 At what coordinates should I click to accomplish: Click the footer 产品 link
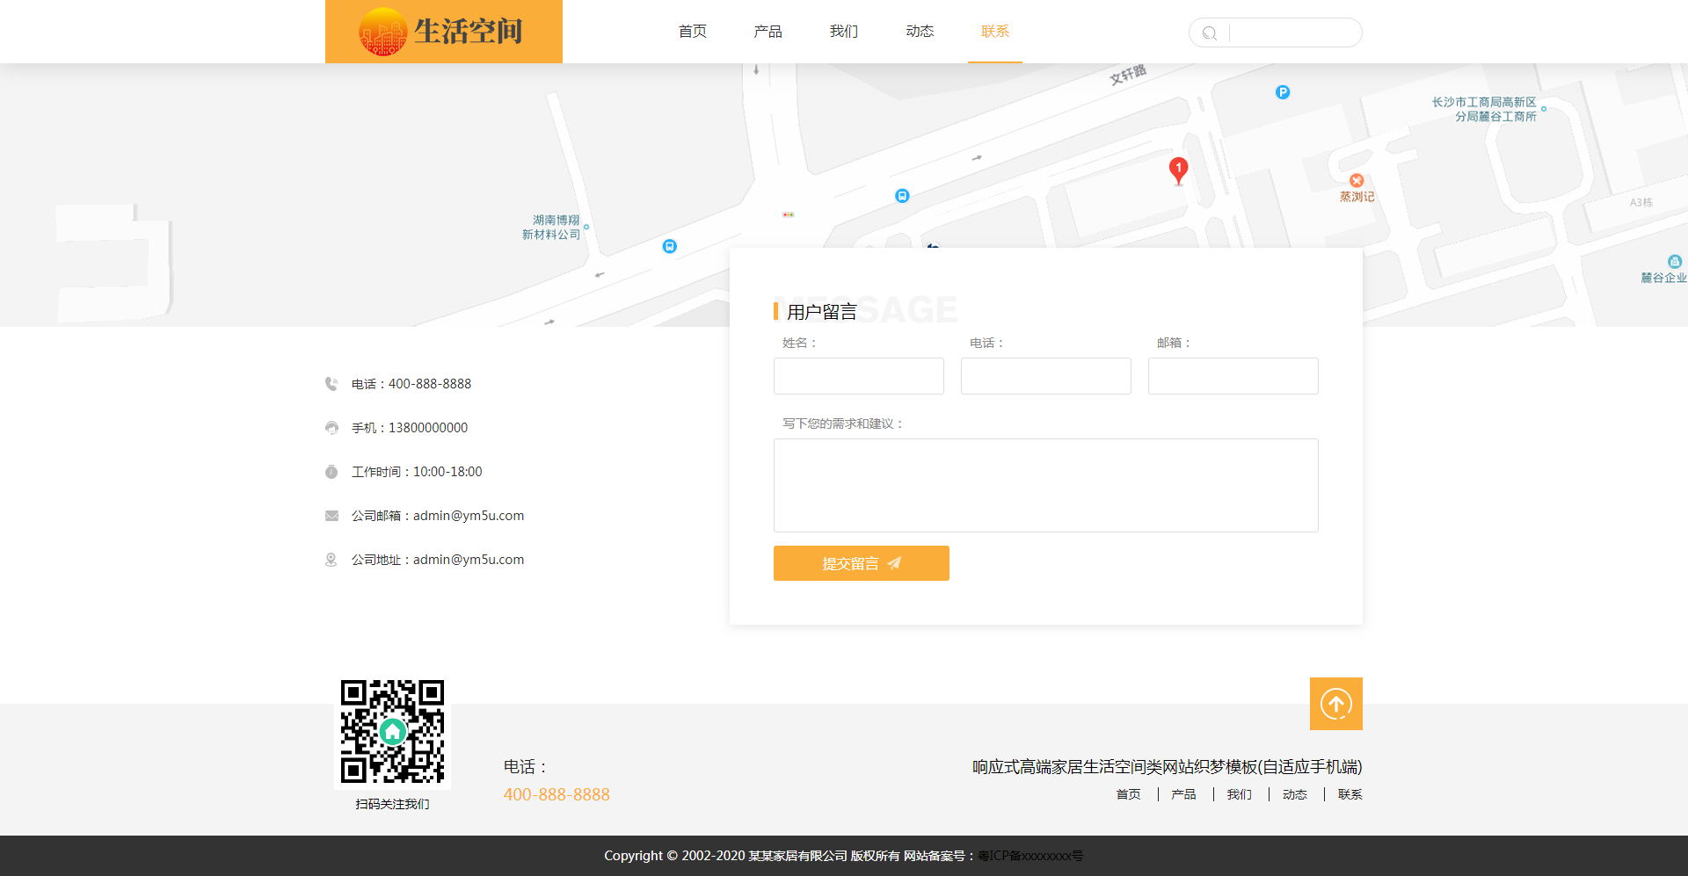click(1183, 794)
